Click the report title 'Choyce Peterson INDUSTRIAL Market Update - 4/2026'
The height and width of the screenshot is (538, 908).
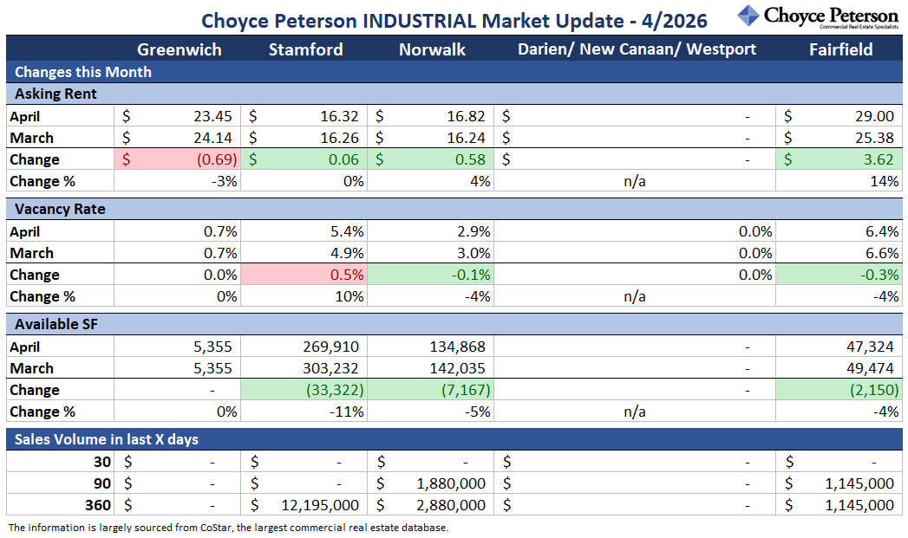[454, 21]
